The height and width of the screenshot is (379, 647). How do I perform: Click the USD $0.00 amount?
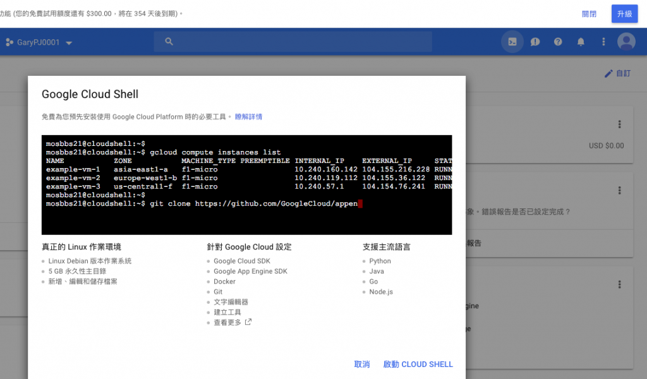[606, 145]
